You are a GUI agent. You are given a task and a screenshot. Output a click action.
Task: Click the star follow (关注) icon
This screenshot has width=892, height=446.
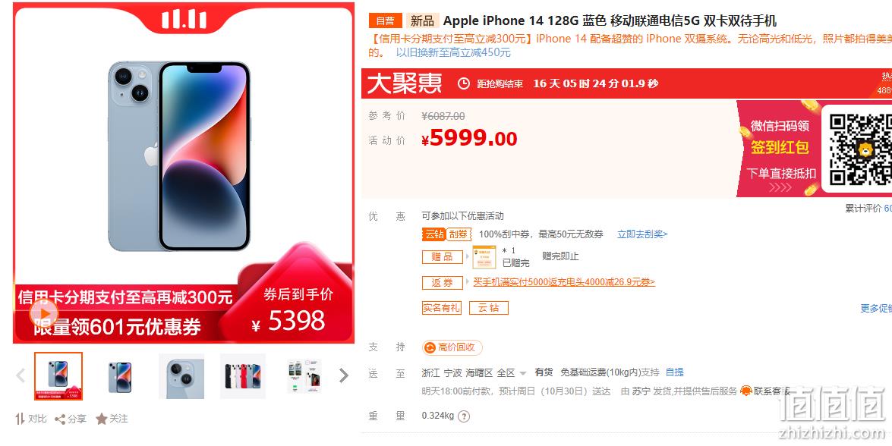(x=101, y=419)
